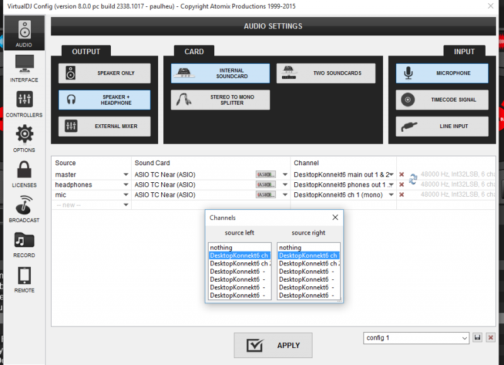Choose Timecode Signal input option

(442, 100)
